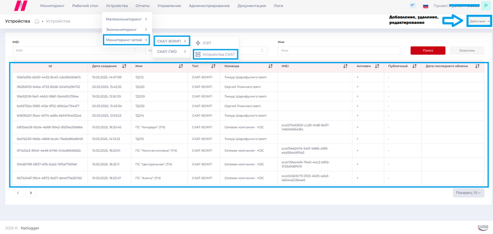Click the ТД130 device name cell

(140, 106)
